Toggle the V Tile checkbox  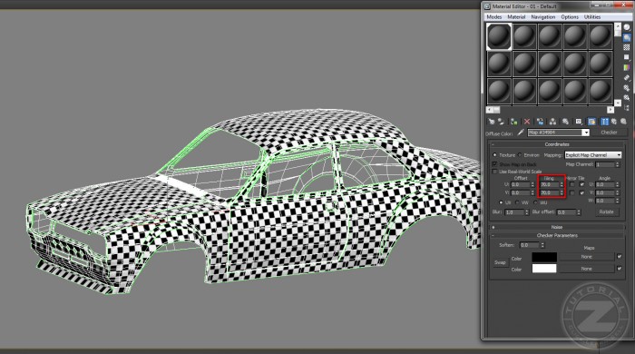coord(582,192)
